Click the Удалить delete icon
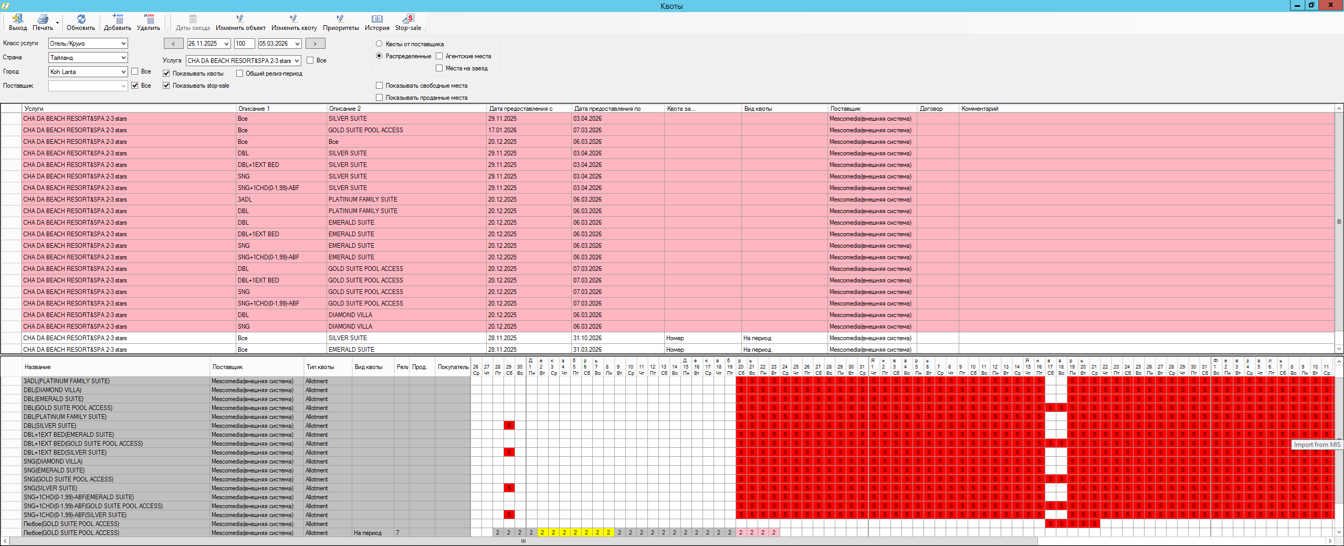This screenshot has width=1344, height=546. point(149,19)
